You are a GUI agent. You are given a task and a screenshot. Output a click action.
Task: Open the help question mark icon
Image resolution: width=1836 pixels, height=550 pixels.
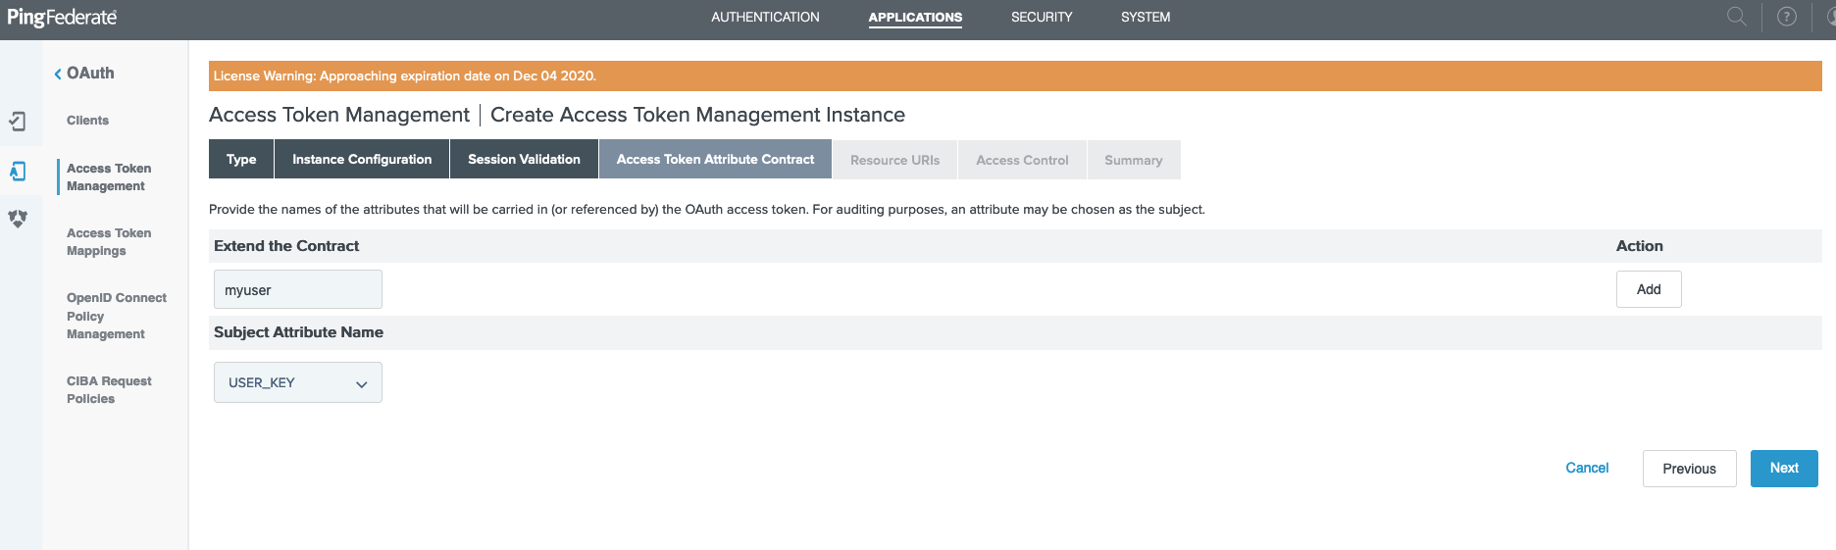click(x=1786, y=17)
